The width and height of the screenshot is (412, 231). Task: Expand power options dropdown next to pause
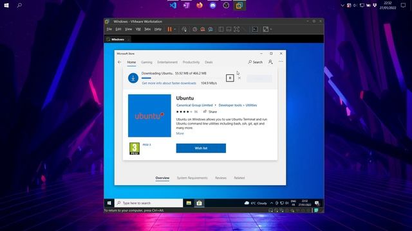pos(174,30)
